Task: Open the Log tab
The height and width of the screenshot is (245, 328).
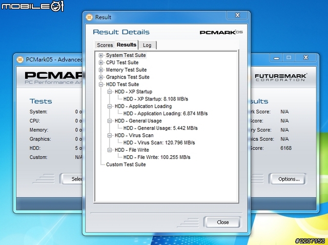Action: coord(147,45)
